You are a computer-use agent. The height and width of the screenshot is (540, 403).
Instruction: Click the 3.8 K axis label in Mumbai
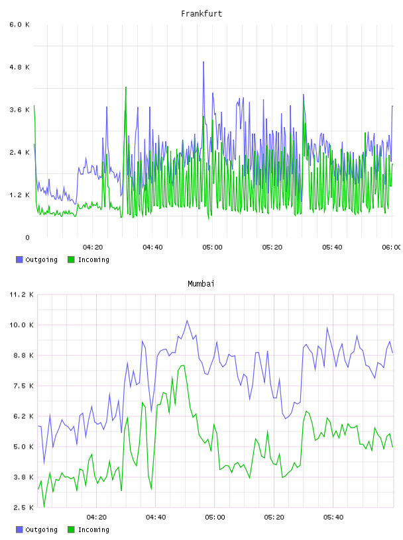23,477
